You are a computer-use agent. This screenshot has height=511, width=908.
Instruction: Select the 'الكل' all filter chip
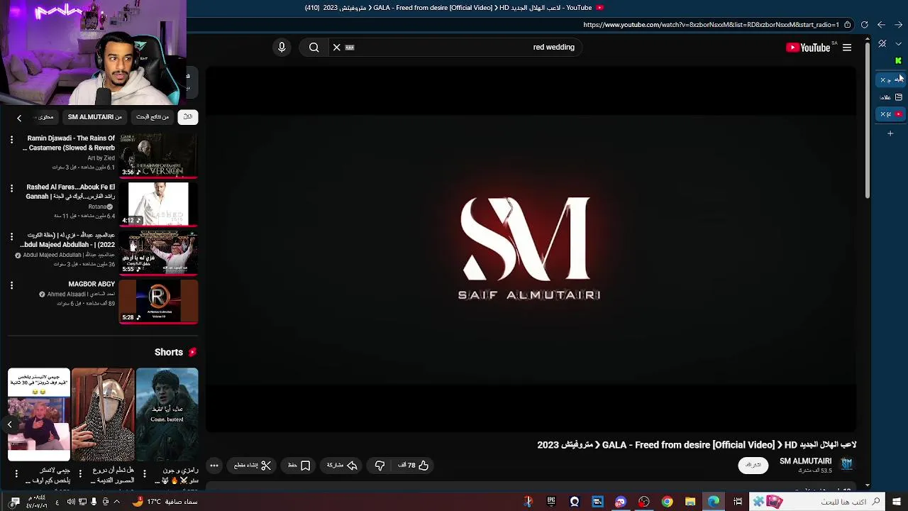coord(188,117)
